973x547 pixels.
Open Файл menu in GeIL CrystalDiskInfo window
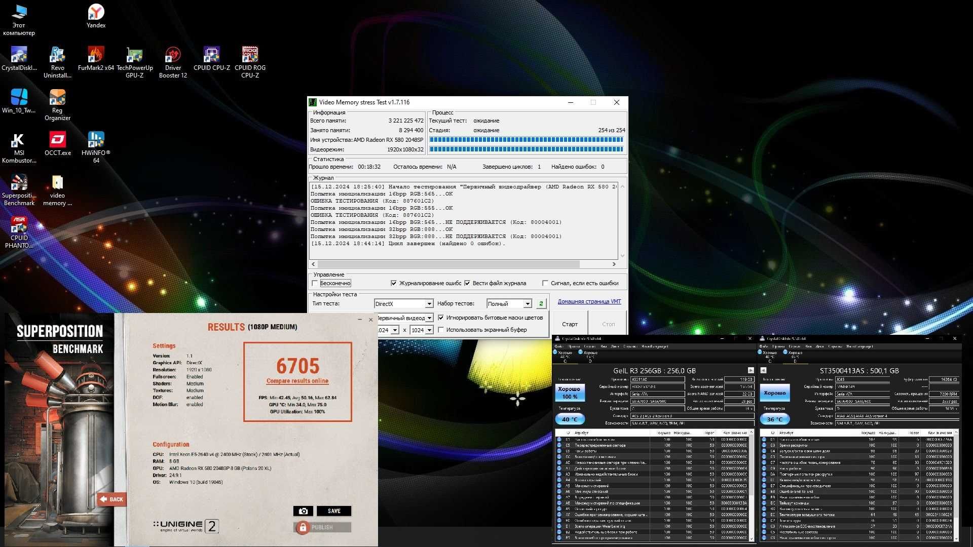pyautogui.click(x=558, y=346)
